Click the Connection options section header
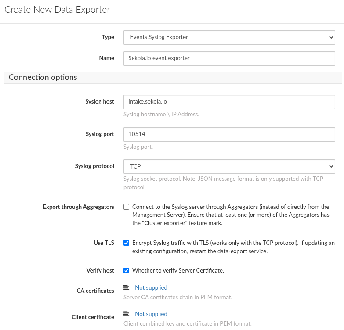The width and height of the screenshot is (344, 330). tap(173, 78)
